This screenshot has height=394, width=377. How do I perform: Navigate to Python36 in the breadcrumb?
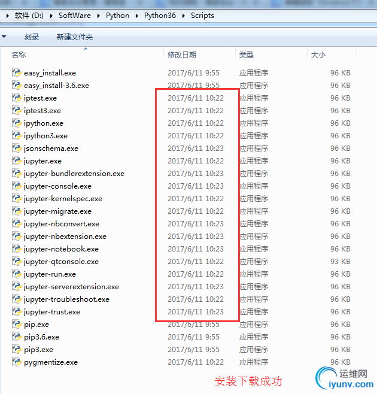pos(160,16)
